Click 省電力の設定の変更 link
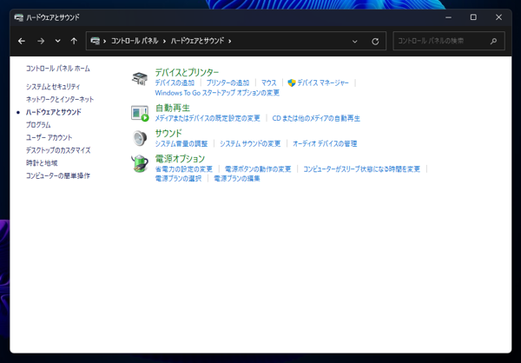The image size is (521, 363). 183,168
